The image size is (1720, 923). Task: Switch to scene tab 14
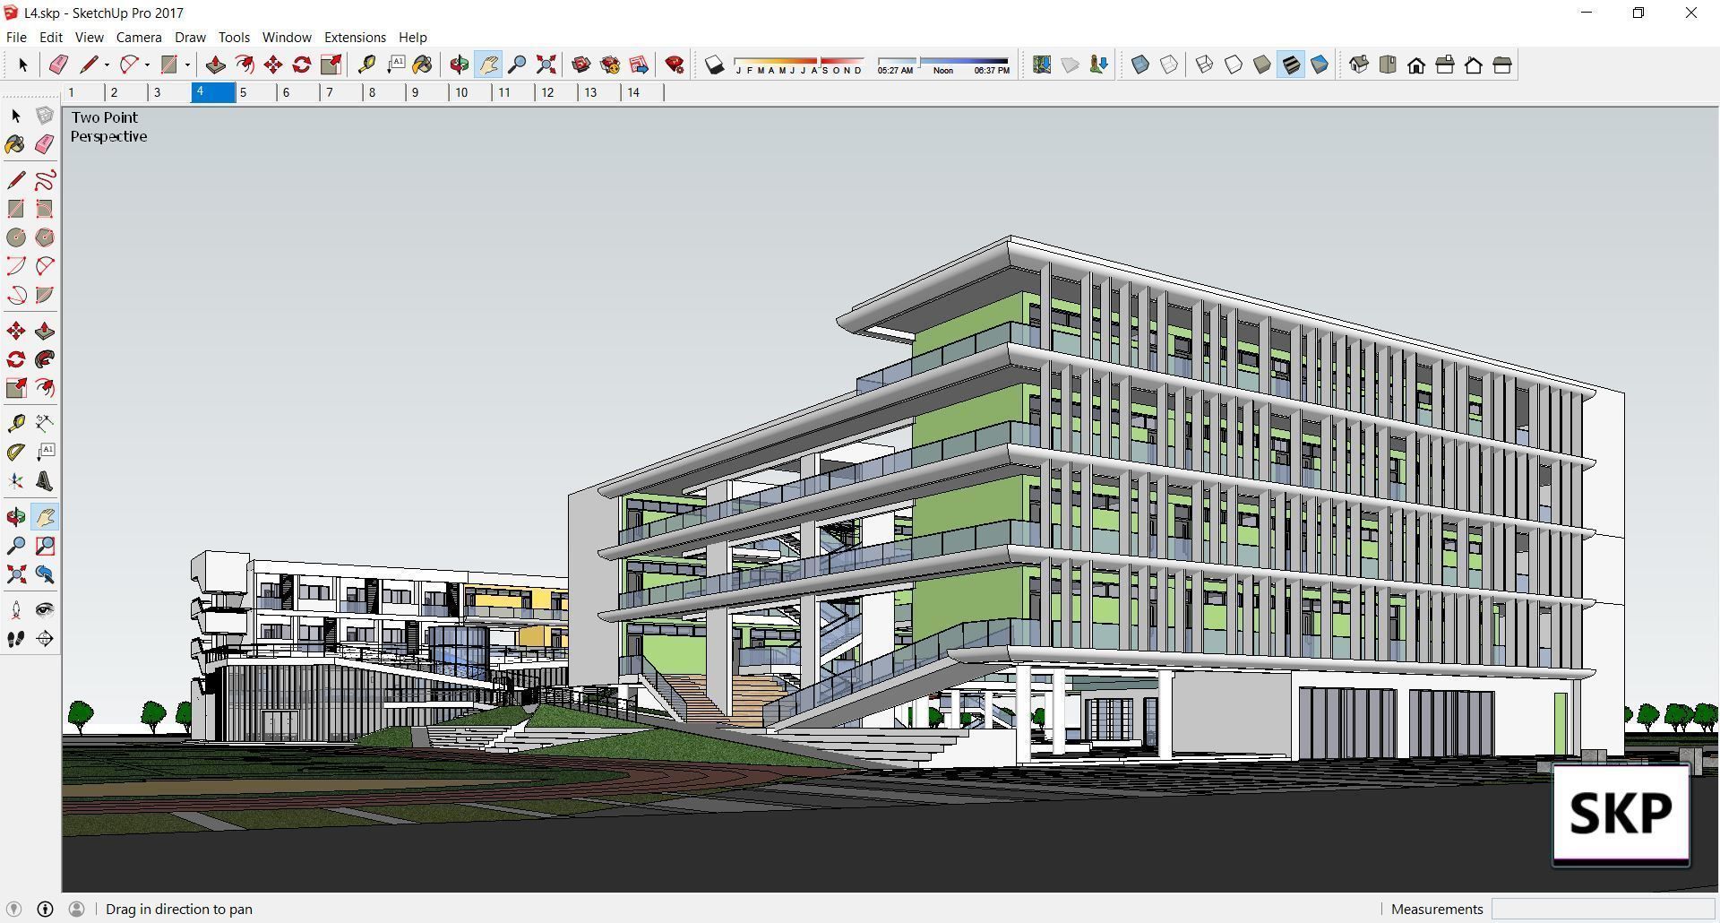[642, 92]
